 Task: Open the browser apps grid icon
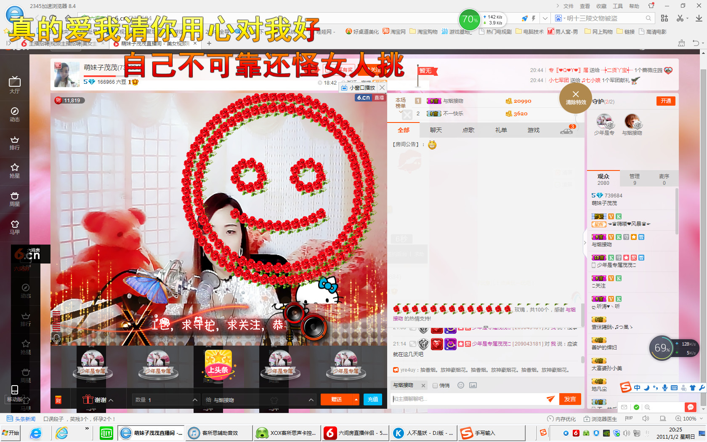click(x=664, y=18)
